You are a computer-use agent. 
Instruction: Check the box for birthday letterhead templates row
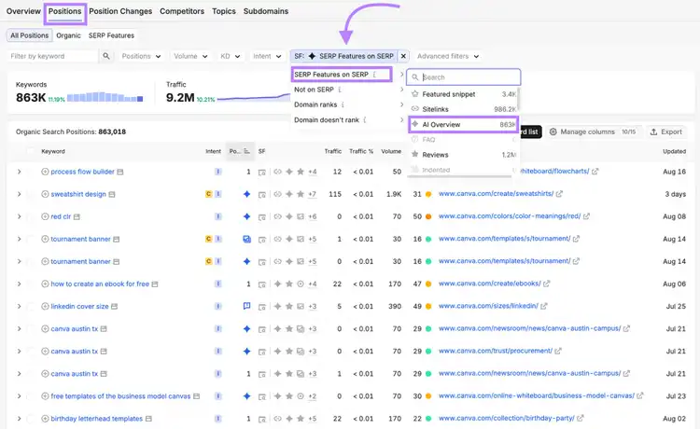point(31,419)
